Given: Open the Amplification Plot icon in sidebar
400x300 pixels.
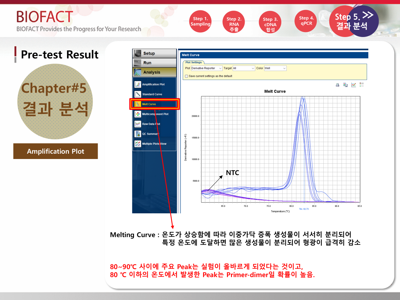Looking at the screenshot, I should coord(137,84).
